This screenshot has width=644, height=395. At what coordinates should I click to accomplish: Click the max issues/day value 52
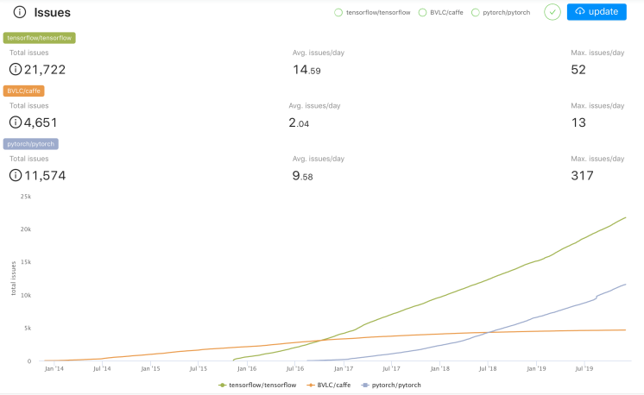click(578, 70)
